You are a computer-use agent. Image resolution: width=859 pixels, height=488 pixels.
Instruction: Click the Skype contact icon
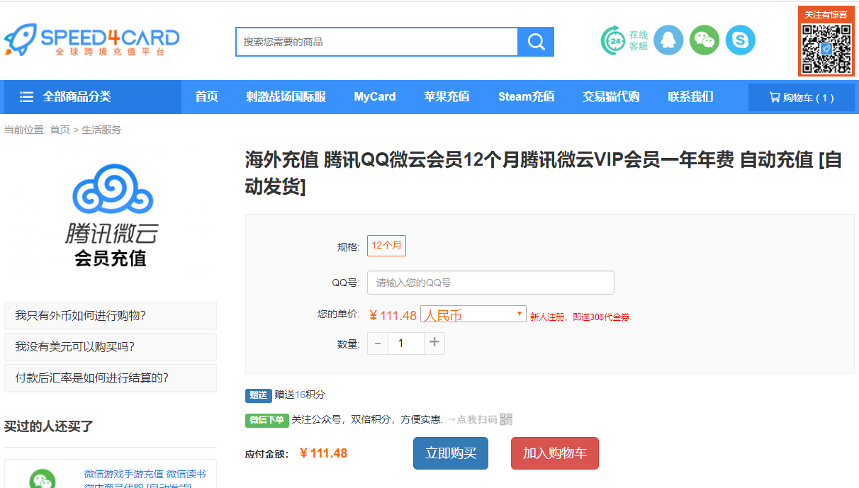[x=741, y=40]
